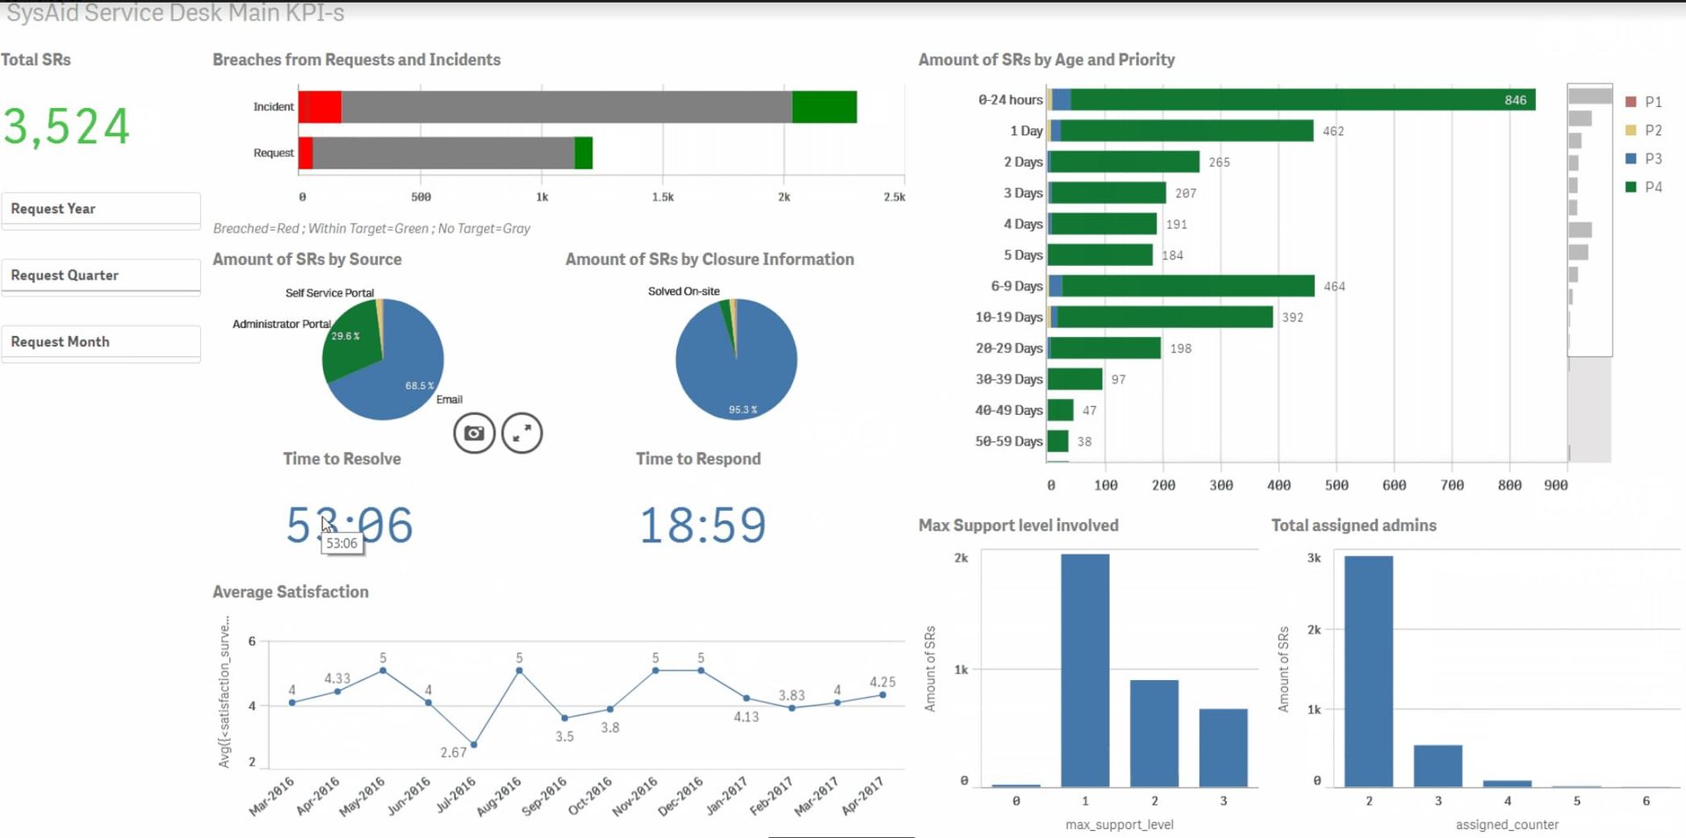Open the Request Quarter filter list

[x=101, y=275]
